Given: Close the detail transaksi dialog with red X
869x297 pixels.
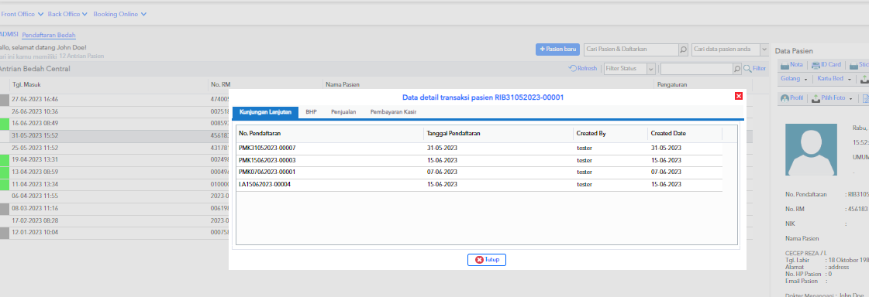Looking at the screenshot, I should (x=738, y=96).
